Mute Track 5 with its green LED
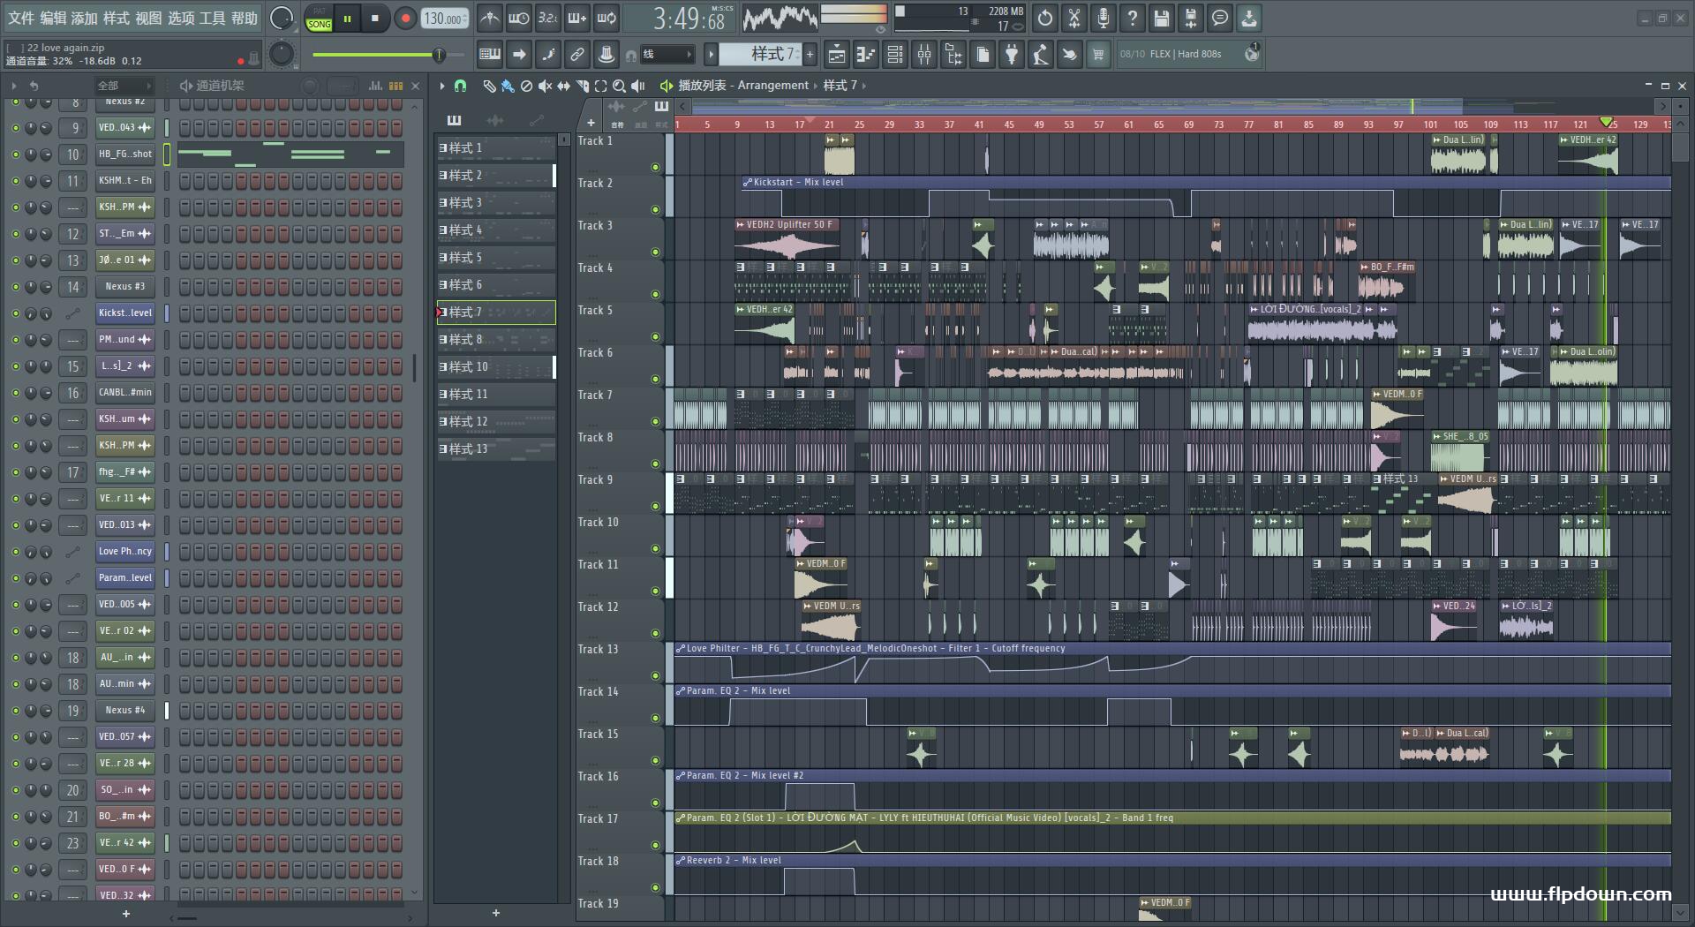1695x927 pixels. point(655,336)
